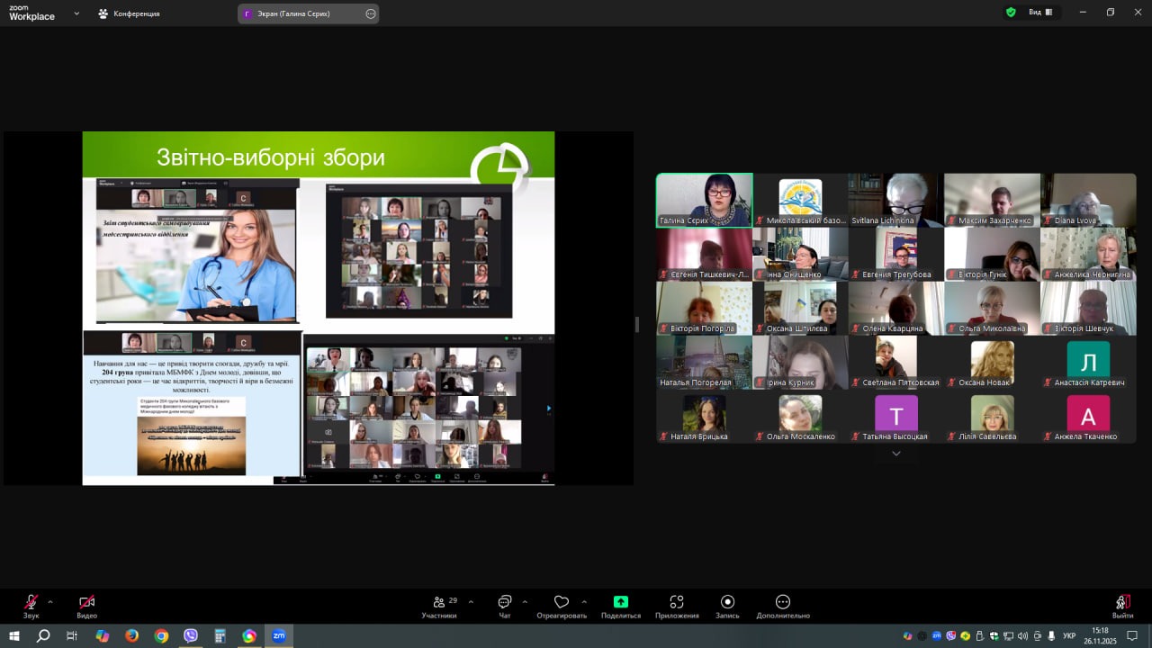Show more participants with the down chevron
1152x648 pixels.
895,454
